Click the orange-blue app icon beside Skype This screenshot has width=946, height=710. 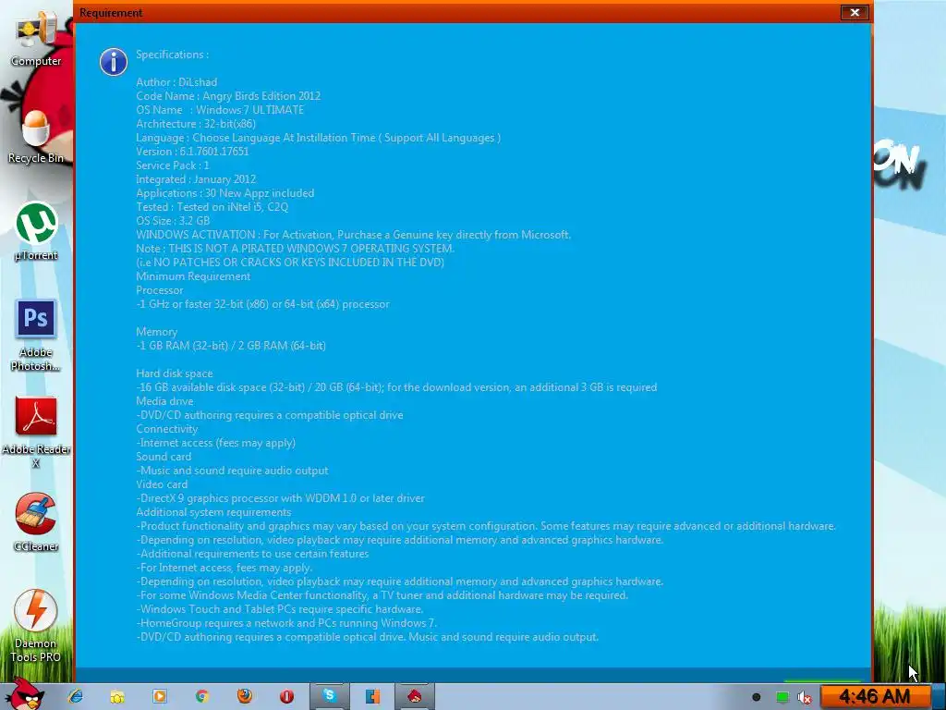[372, 696]
